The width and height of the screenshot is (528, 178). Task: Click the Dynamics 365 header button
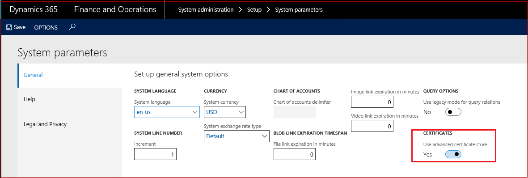34,9
